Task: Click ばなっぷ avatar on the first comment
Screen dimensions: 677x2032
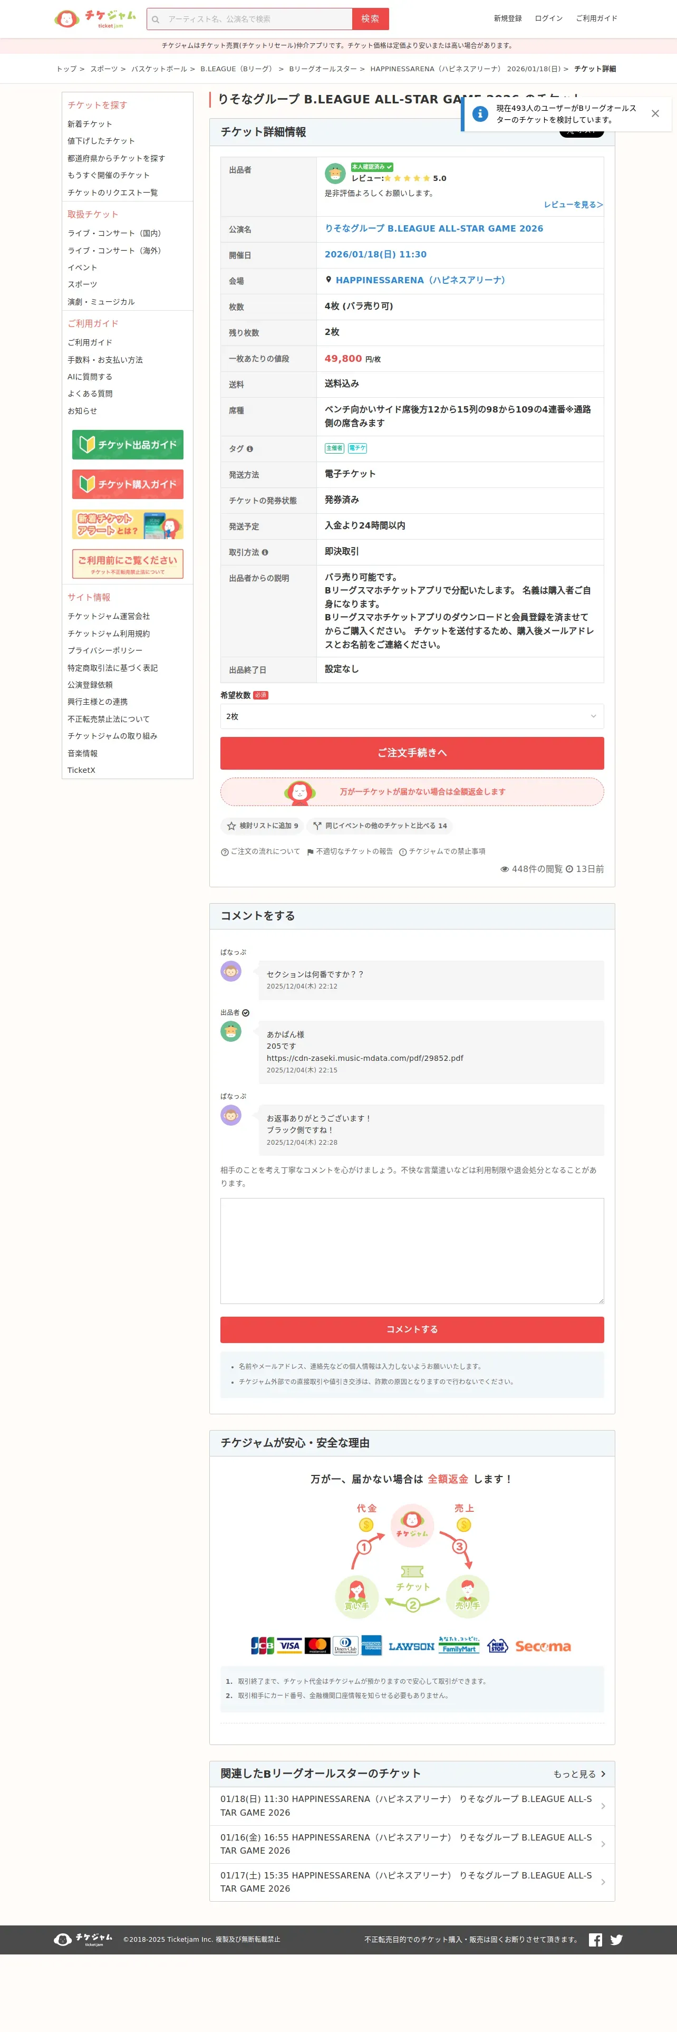Action: pos(231,971)
